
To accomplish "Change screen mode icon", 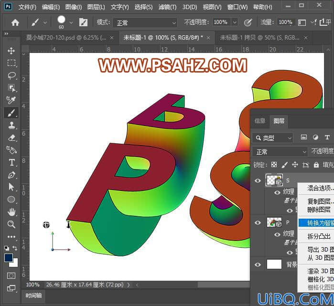I will tap(11, 288).
